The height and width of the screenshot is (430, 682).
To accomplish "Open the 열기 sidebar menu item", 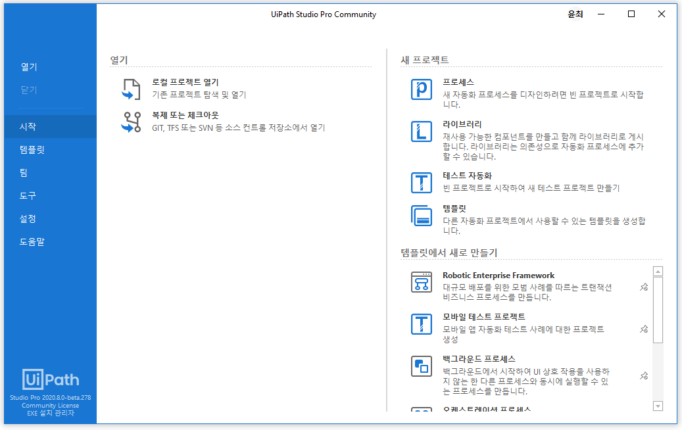I will pos(29,67).
